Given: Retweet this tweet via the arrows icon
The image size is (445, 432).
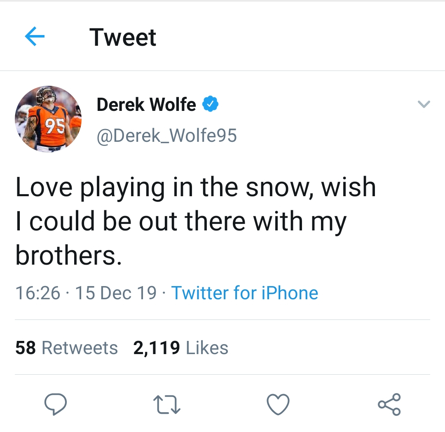Looking at the screenshot, I should point(166,404).
